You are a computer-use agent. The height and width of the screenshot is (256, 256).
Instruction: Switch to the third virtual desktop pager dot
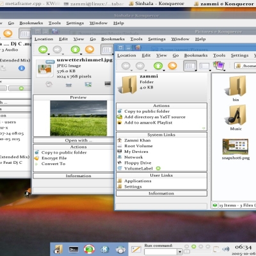click(x=201, y=246)
